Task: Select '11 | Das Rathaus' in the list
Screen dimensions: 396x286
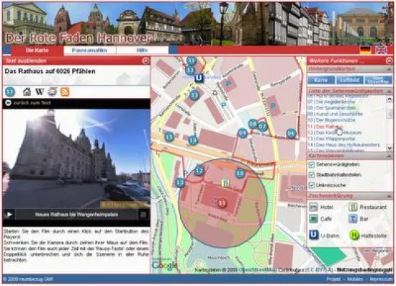Action: tap(325, 127)
